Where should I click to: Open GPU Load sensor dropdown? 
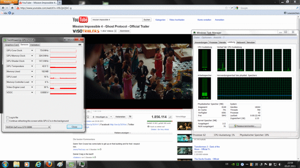[32, 77]
